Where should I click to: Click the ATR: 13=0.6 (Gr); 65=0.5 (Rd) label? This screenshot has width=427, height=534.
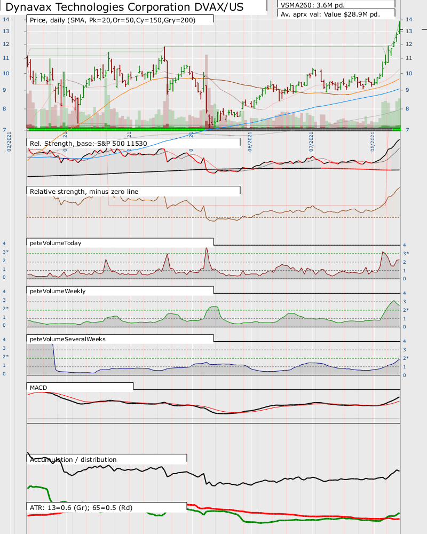click(81, 507)
